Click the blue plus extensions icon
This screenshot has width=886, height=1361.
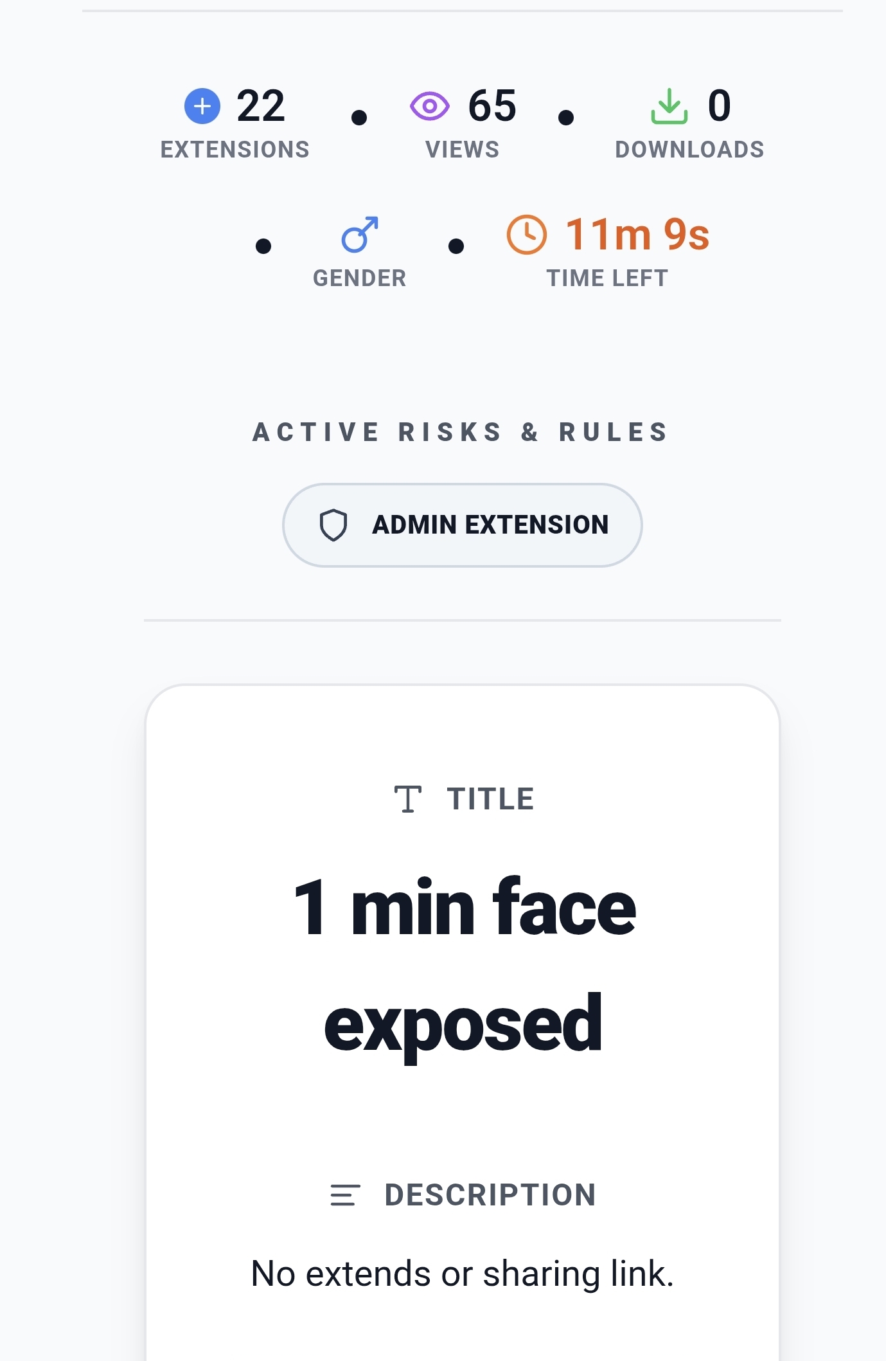(202, 106)
